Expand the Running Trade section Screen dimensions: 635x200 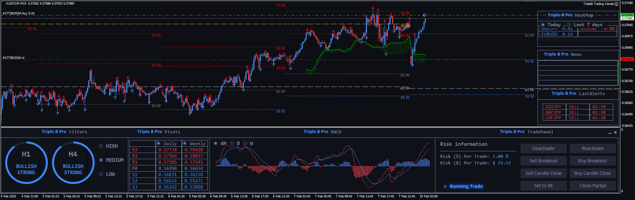coord(445,186)
